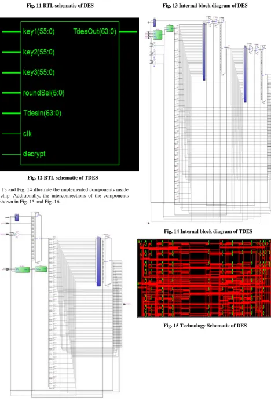Click the DES internal block diagram image
Viewport: 271px width, 401px height.
click(66, 304)
